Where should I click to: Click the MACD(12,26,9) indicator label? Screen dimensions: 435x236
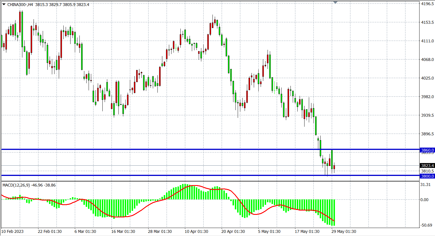pos(16,185)
